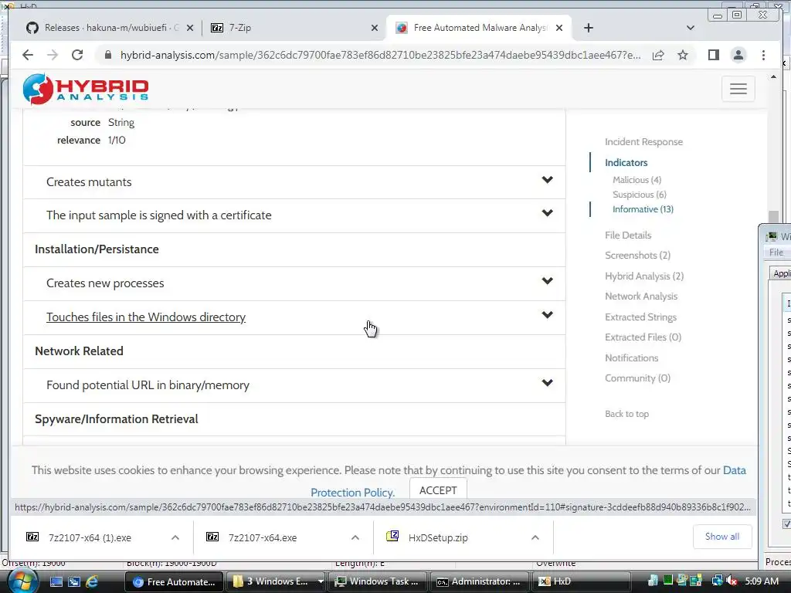The image size is (791, 593).
Task: Show Suspicious (6) indicators
Action: pos(639,194)
